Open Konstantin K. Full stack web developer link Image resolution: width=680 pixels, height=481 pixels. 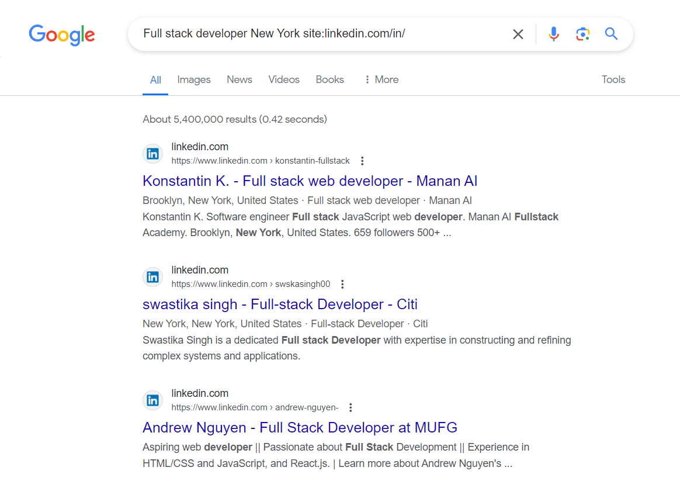[310, 181]
